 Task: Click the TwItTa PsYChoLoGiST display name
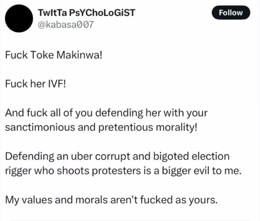(86, 12)
